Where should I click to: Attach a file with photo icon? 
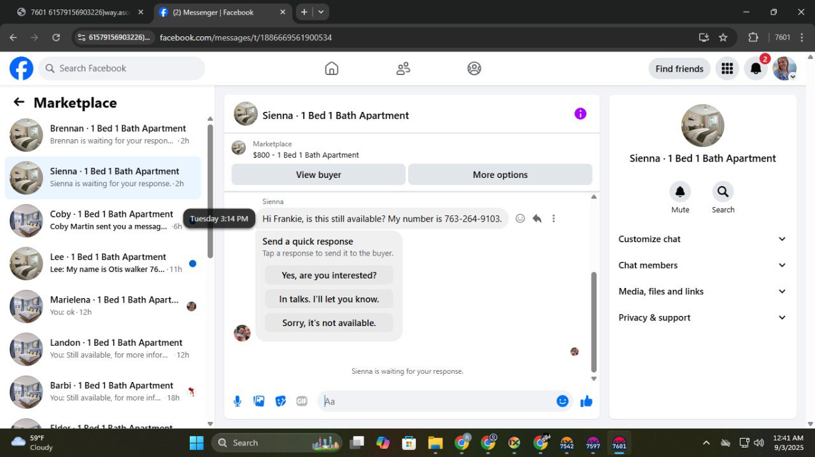[259, 401]
